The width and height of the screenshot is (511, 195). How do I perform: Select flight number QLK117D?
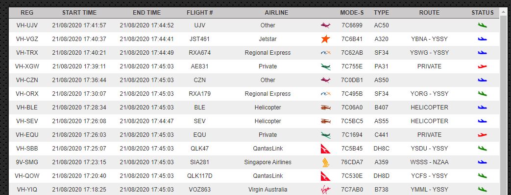coord(199,176)
